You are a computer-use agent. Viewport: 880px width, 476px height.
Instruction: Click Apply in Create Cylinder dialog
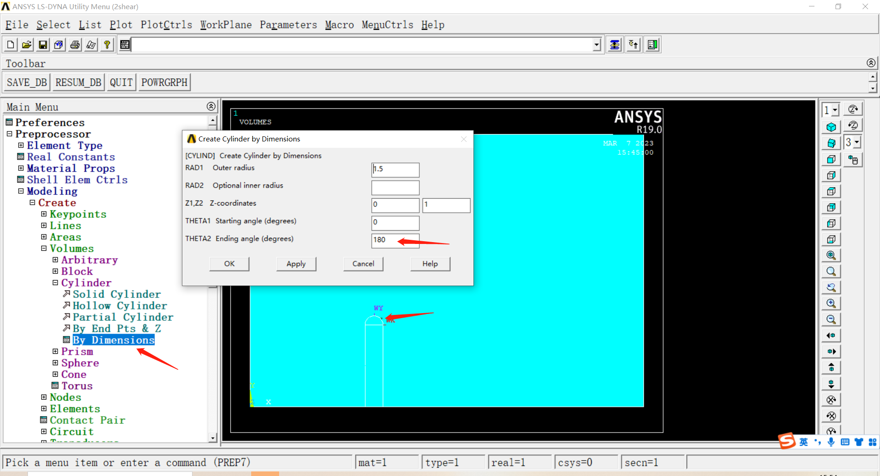296,264
